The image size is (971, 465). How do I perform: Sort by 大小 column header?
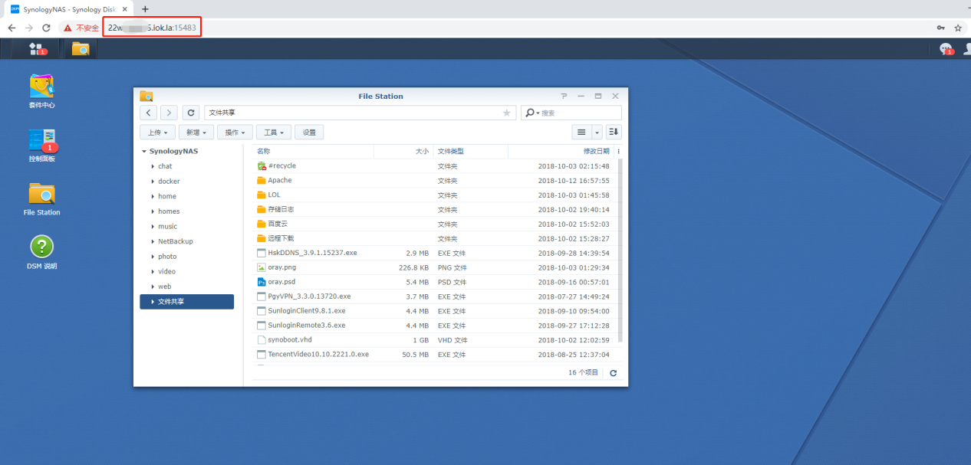click(403, 152)
